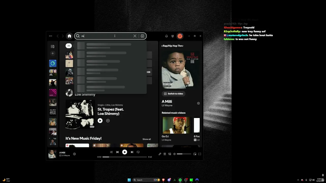Click the "It's New Music Friday!" heading
The image size is (326, 183).
click(84, 139)
